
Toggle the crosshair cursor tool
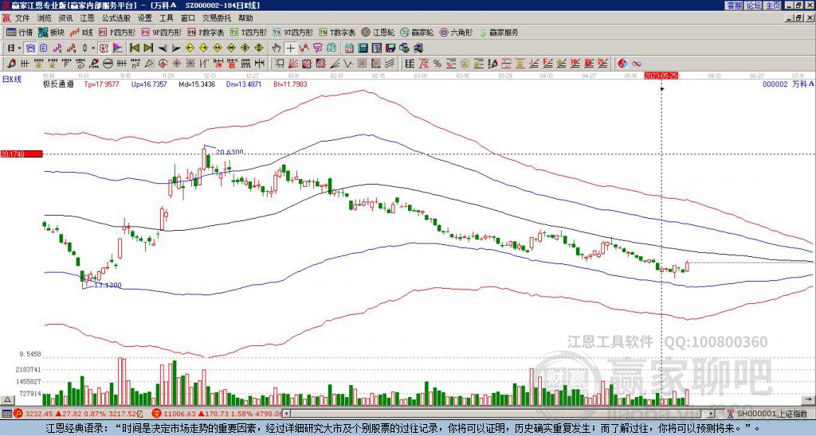pos(290,48)
